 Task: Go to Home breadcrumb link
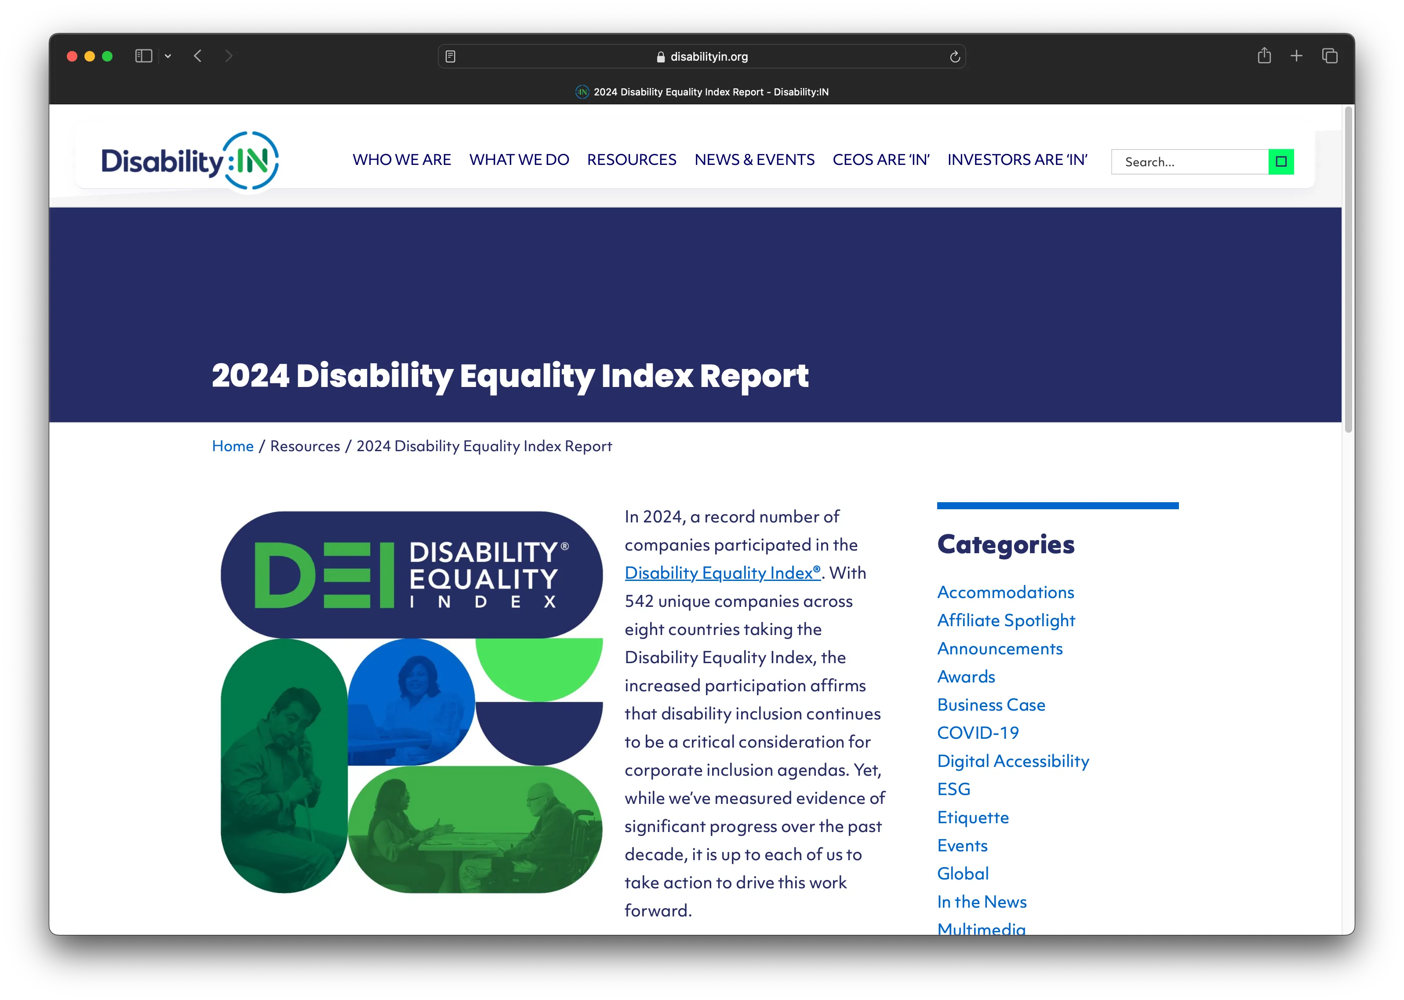233,446
